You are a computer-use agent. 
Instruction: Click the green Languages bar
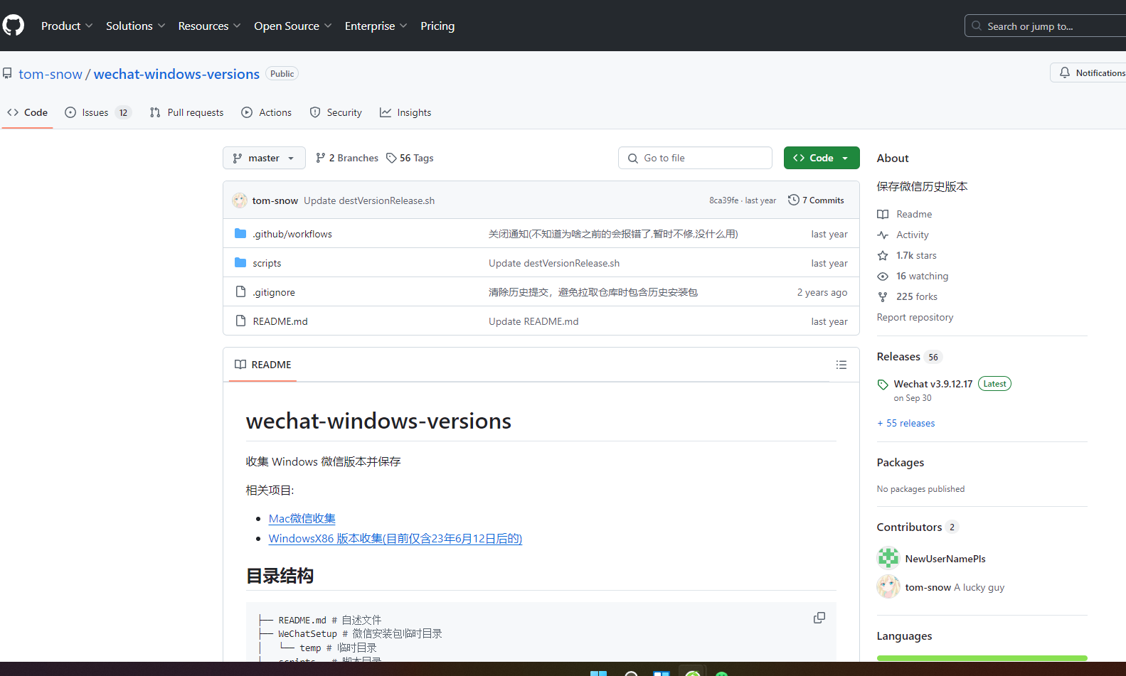(982, 658)
